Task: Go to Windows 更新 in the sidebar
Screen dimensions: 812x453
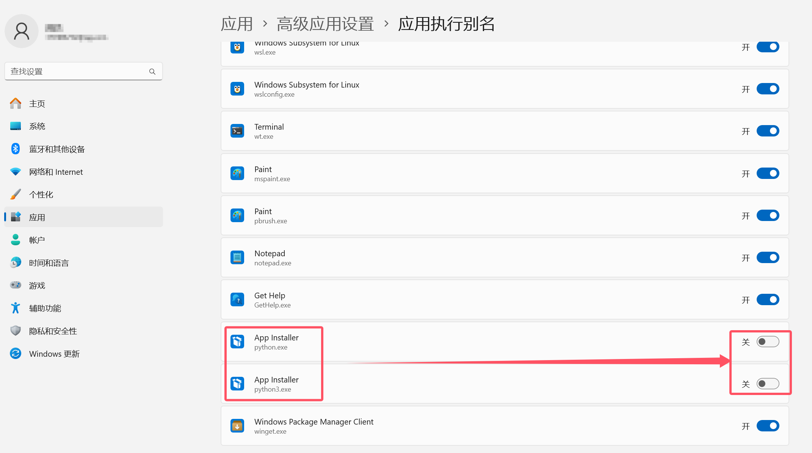Action: pos(54,354)
